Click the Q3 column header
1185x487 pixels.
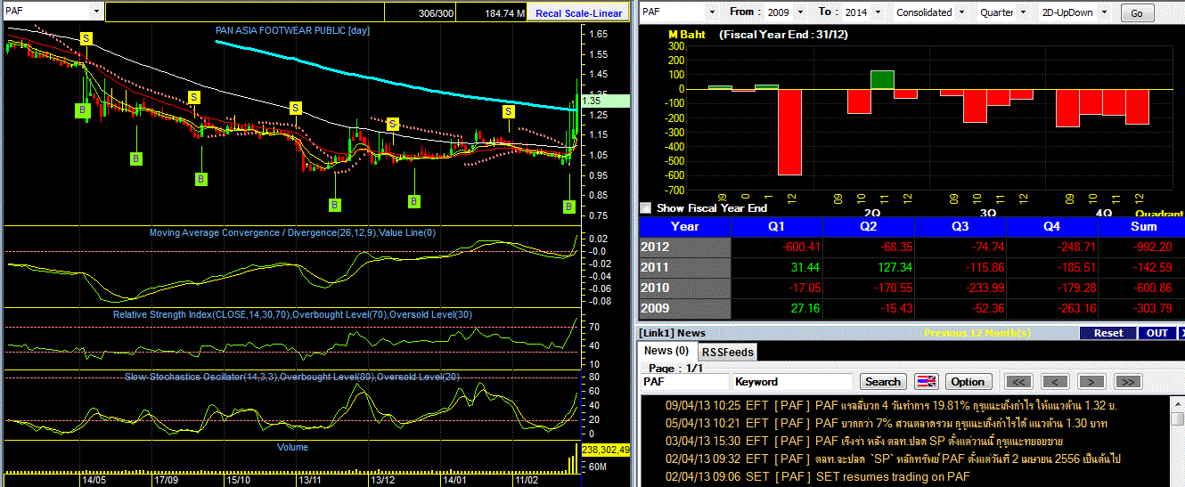[960, 226]
